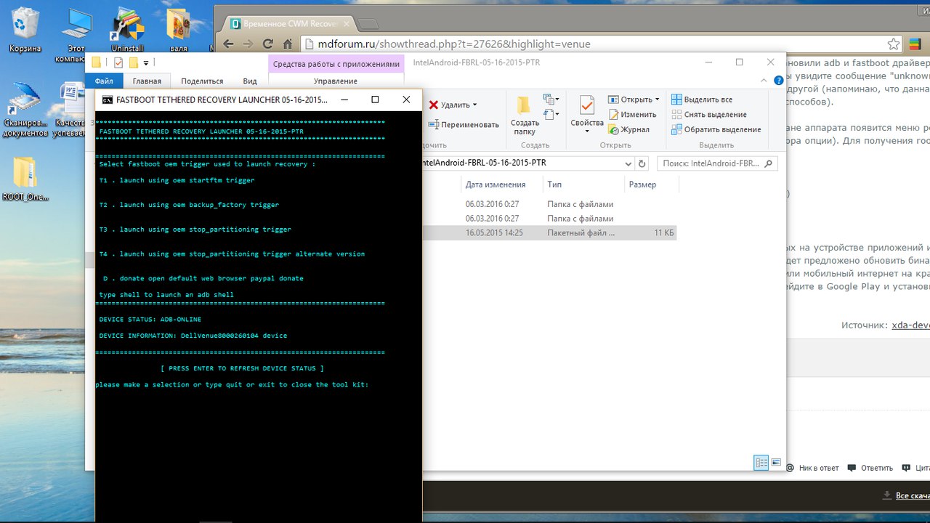
Task: Open the Файл menu tab
Action: tap(104, 81)
